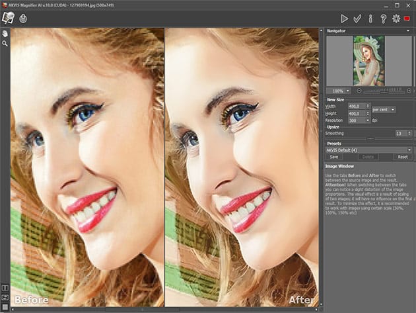Open Preferences with the gear icon

click(x=396, y=19)
